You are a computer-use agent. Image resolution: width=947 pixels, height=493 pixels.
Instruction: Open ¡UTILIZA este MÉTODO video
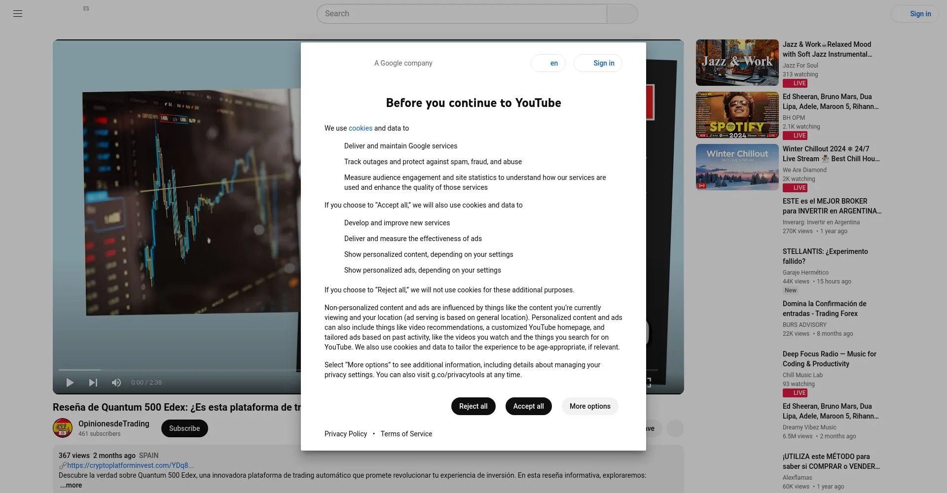[831, 461]
